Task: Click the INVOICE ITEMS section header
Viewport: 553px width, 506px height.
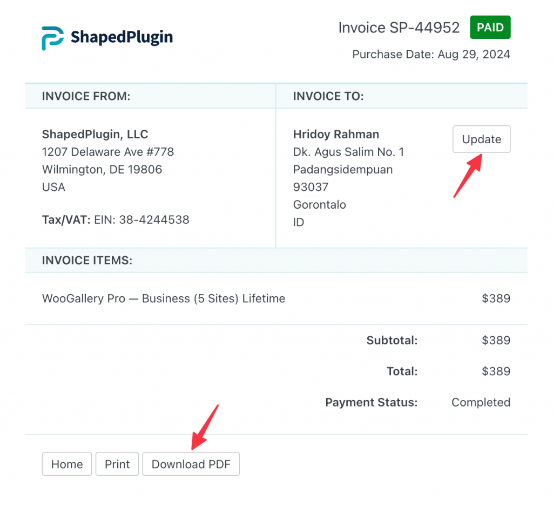Action: point(87,260)
